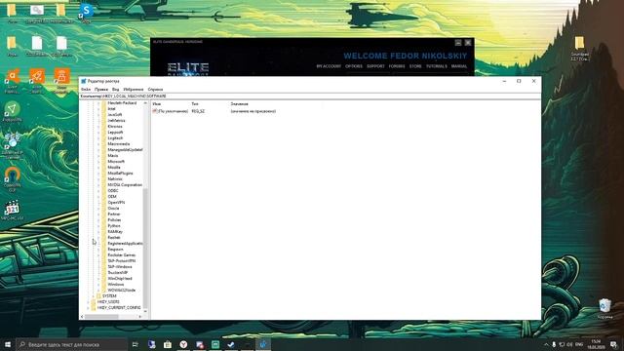Open the Правка menu
Image resolution: width=624 pixels, height=351 pixels.
101,89
